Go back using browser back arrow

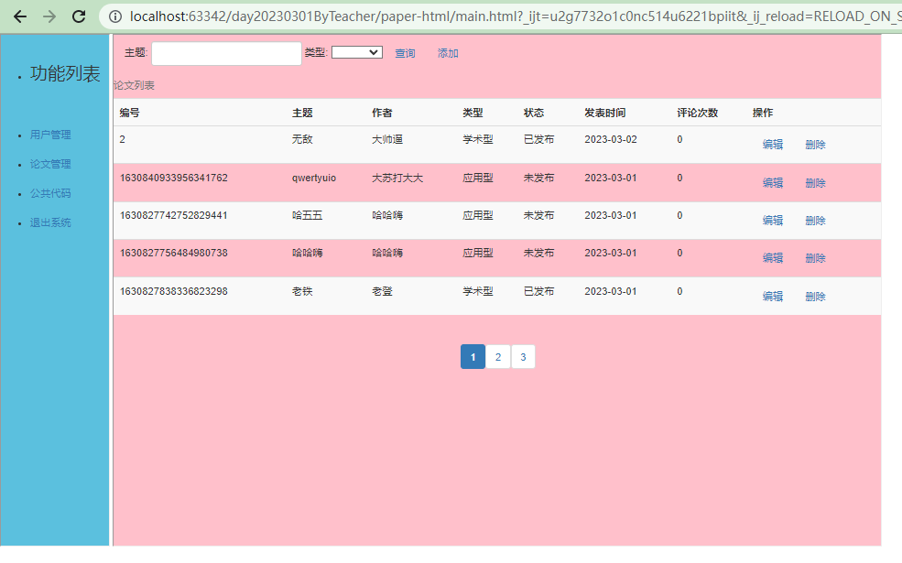click(x=20, y=16)
